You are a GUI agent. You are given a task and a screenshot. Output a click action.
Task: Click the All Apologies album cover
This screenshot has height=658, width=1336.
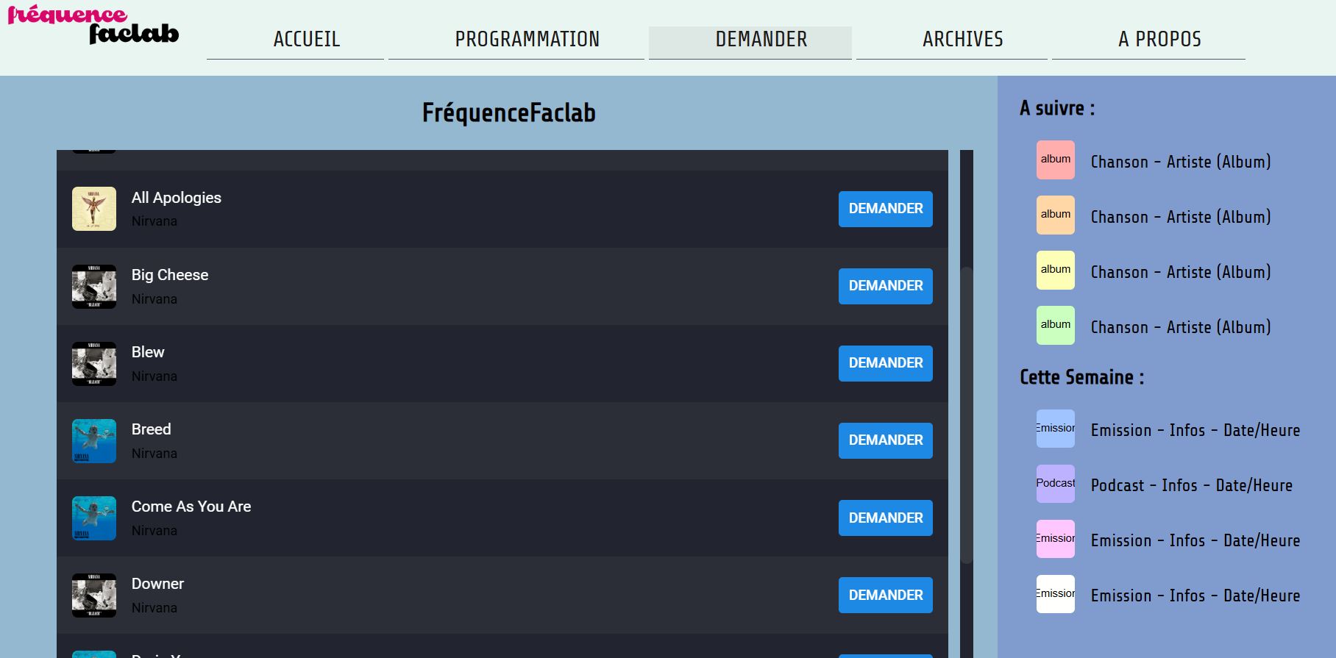[x=94, y=209]
